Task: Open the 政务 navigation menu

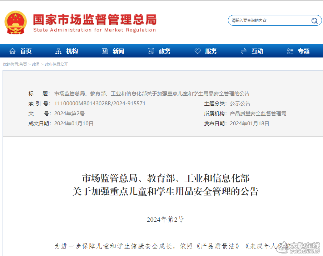Action: click(x=165, y=51)
